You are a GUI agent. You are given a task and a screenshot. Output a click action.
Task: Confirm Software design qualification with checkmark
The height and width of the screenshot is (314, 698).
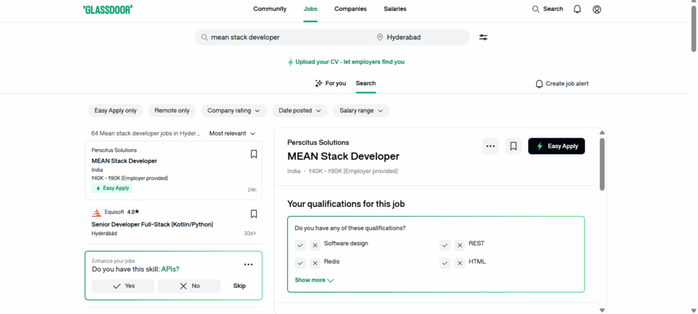[301, 245]
